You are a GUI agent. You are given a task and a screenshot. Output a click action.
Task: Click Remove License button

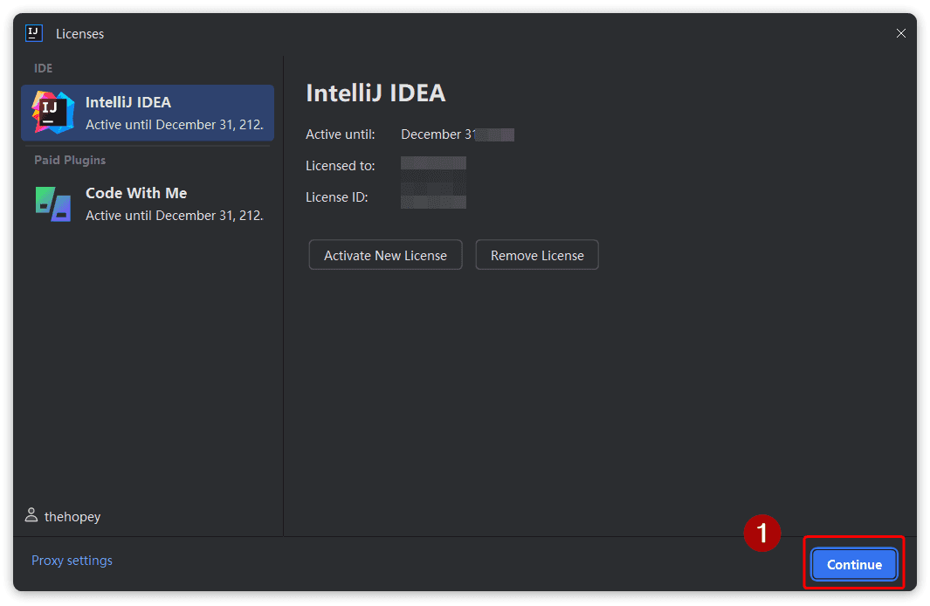click(x=537, y=255)
